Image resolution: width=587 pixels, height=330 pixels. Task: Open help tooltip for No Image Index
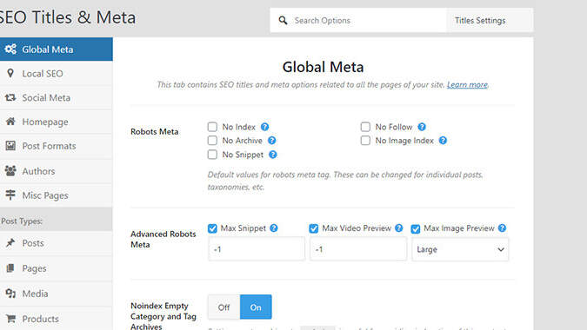point(443,141)
